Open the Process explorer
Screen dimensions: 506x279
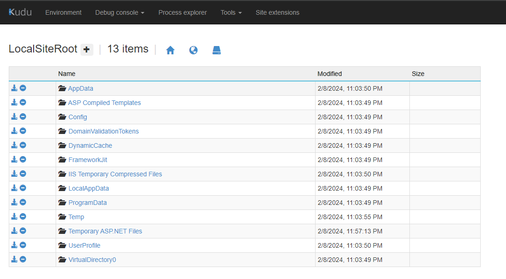click(183, 12)
